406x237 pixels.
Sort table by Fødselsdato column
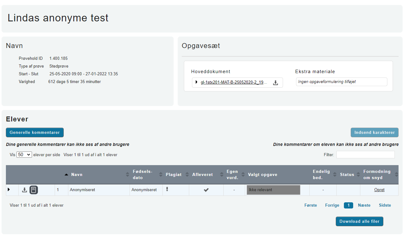146,174
